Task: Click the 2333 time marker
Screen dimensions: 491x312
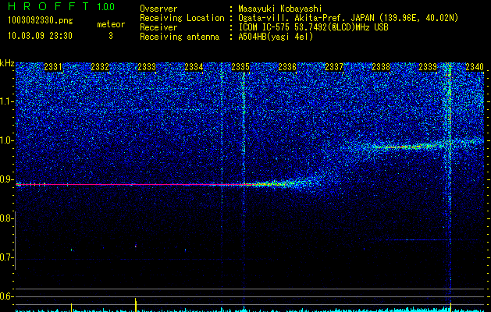Action: tap(147, 67)
